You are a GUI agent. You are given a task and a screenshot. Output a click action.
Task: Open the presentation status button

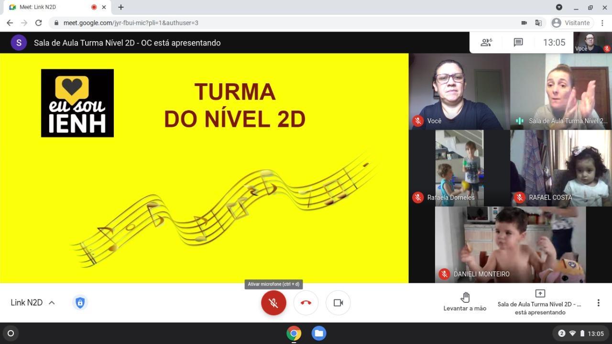pyautogui.click(x=540, y=302)
